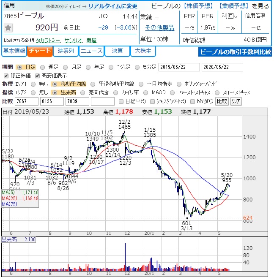The image size is (274, 277).
Task: Toggle 高安値表示 checkbox
Action: [37, 76]
